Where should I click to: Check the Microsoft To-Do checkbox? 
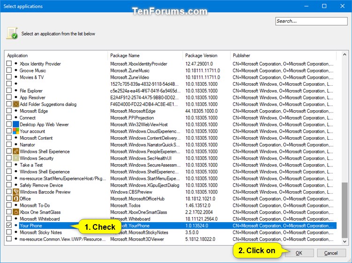pyautogui.click(x=9, y=205)
